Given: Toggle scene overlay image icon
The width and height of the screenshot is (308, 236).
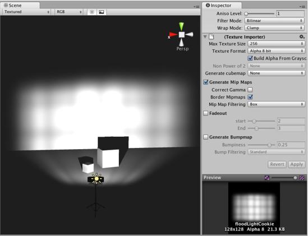Looking at the screenshot, I should pyautogui.click(x=102, y=12).
